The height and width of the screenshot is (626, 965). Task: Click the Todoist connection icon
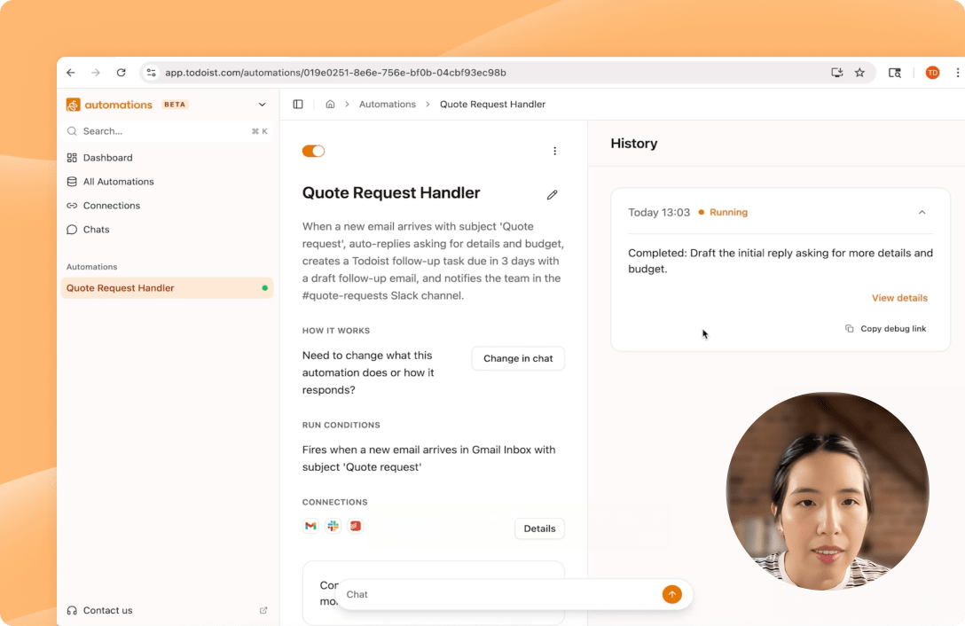(x=355, y=527)
